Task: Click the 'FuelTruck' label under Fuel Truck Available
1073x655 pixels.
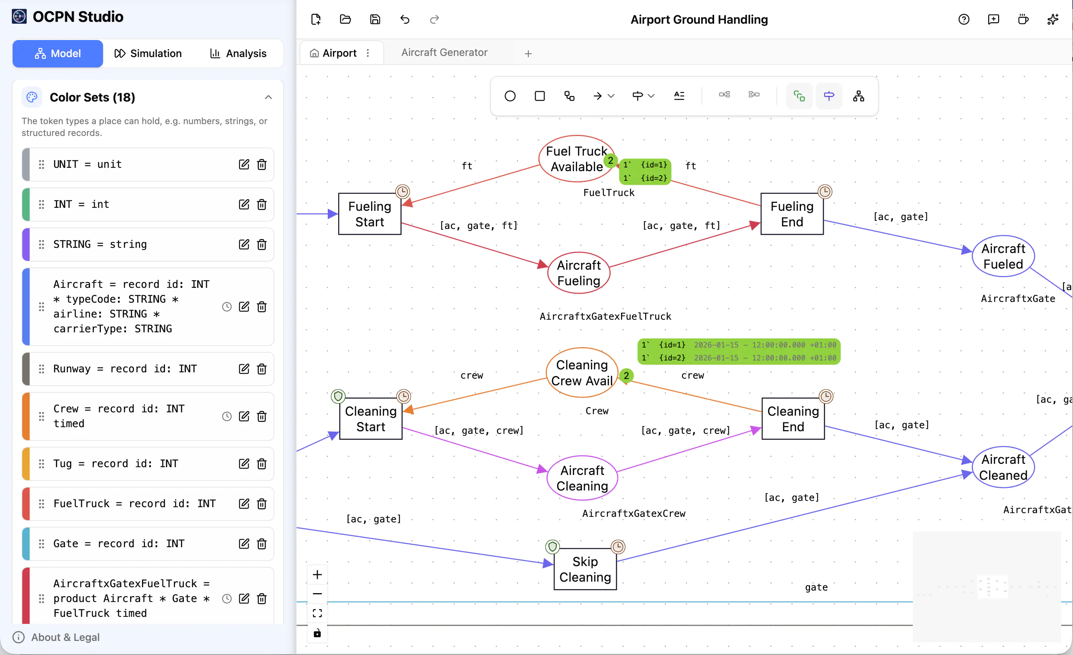Action: tap(609, 192)
